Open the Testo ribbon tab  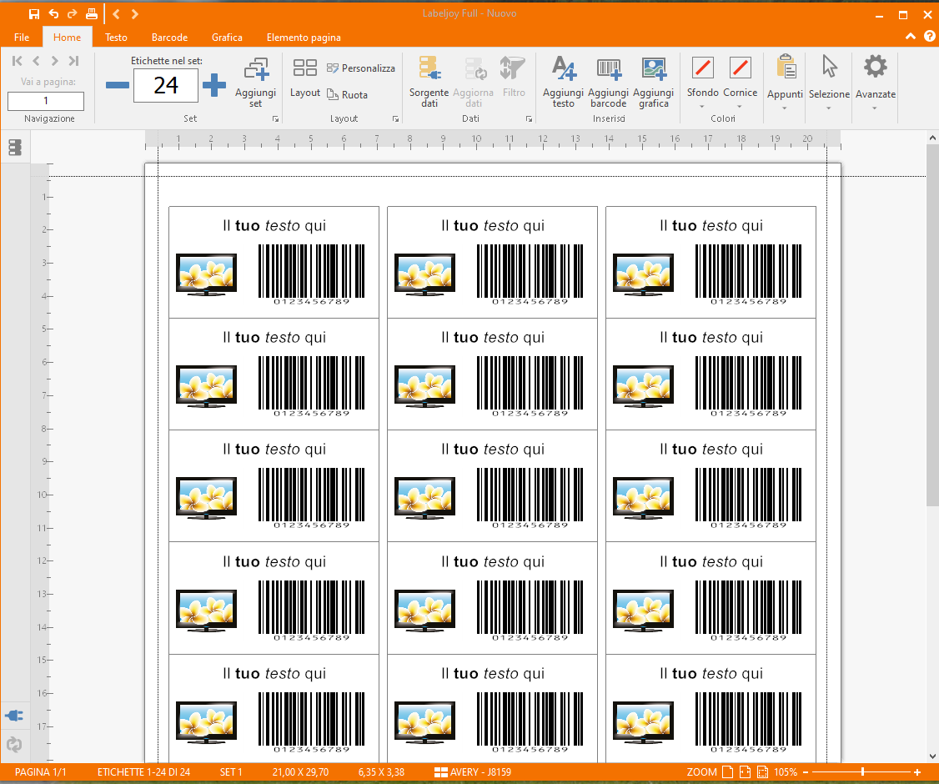point(116,38)
